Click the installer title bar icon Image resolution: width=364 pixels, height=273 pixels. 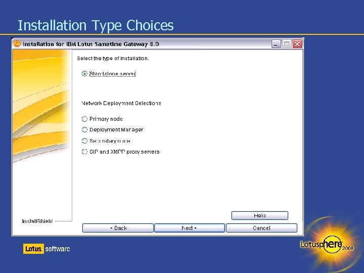17,43
